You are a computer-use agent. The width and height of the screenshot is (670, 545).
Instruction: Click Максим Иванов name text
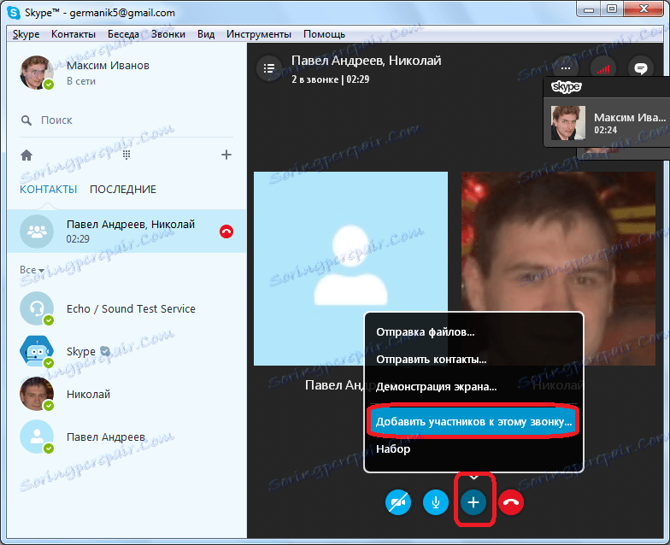pyautogui.click(x=108, y=65)
